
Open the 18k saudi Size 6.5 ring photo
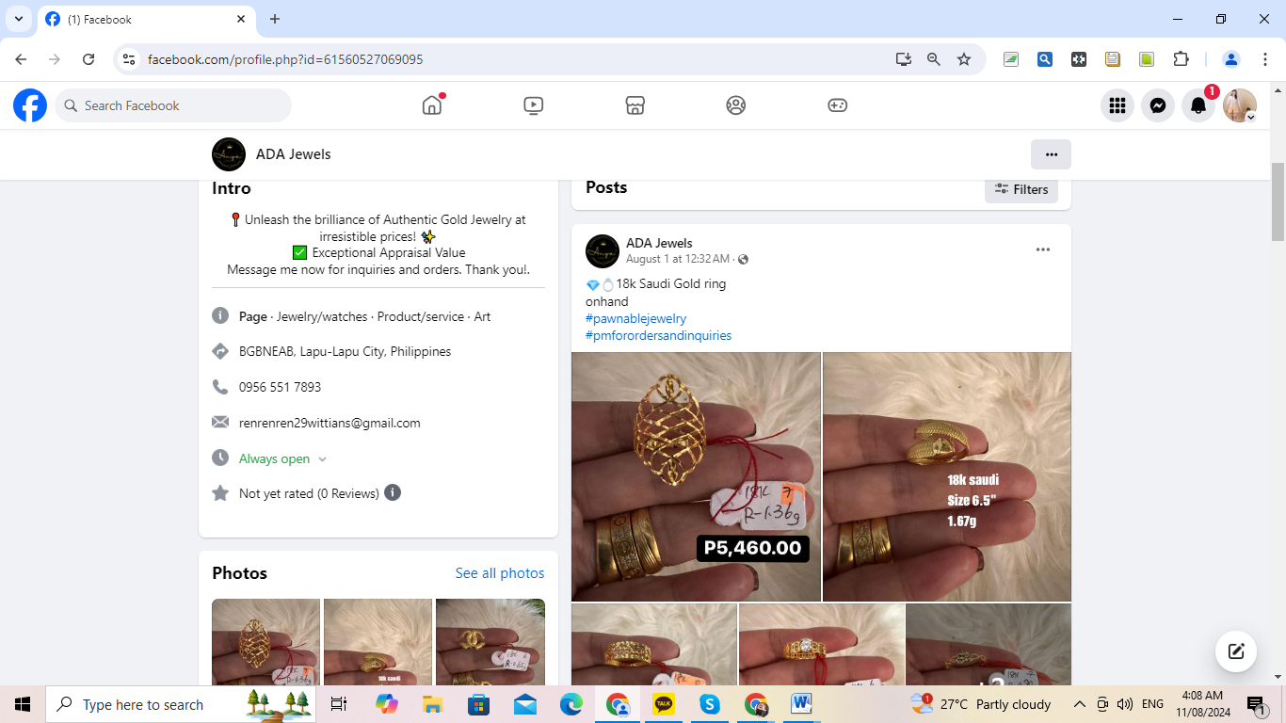(x=947, y=476)
